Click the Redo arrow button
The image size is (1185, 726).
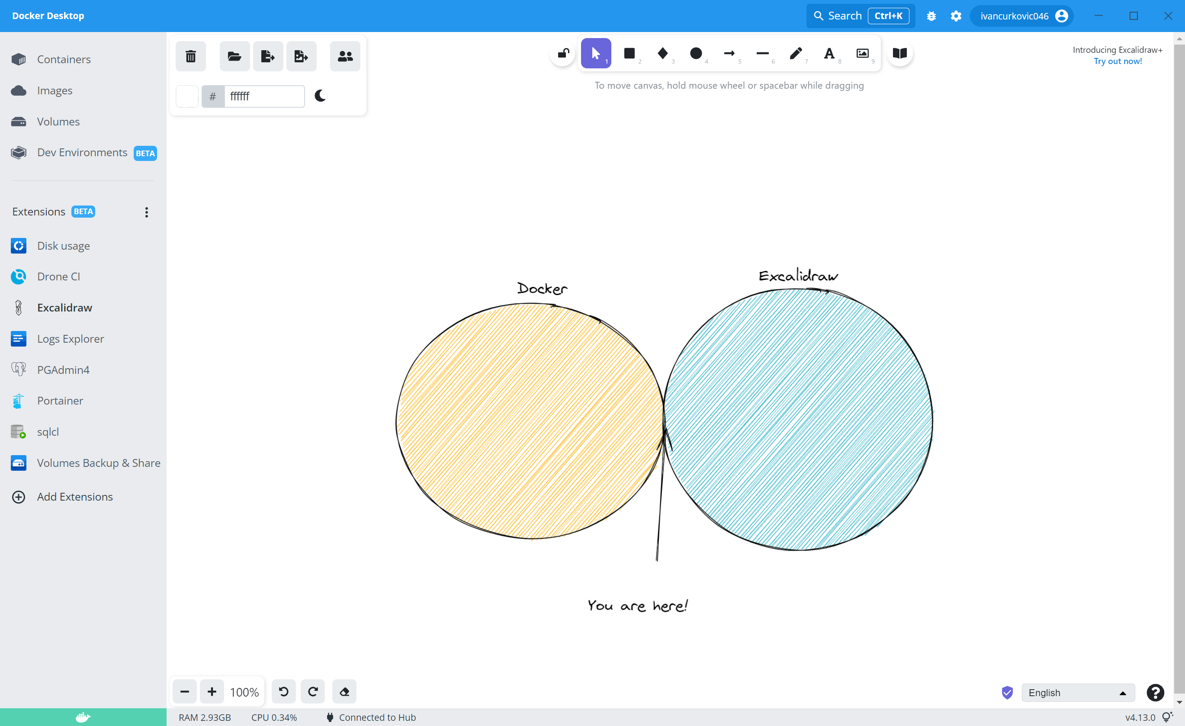click(313, 692)
